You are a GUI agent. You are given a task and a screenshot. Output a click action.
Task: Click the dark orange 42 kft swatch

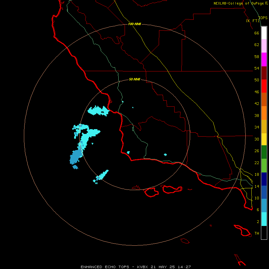pyautogui.click(x=264, y=99)
